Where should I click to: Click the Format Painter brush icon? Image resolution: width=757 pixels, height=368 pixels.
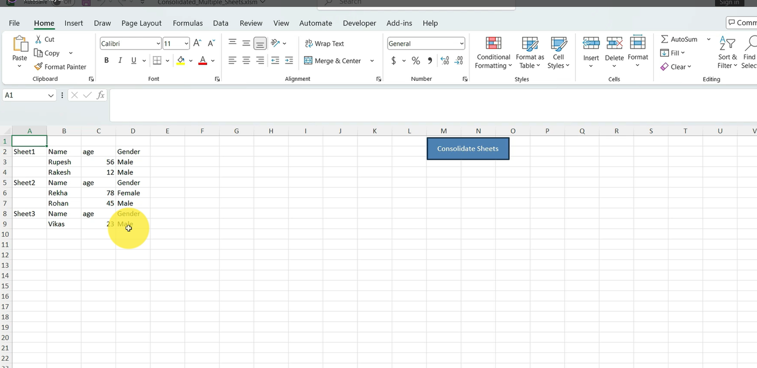point(39,67)
